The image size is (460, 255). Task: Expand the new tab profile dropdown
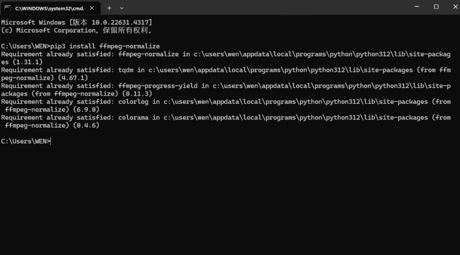(x=122, y=8)
